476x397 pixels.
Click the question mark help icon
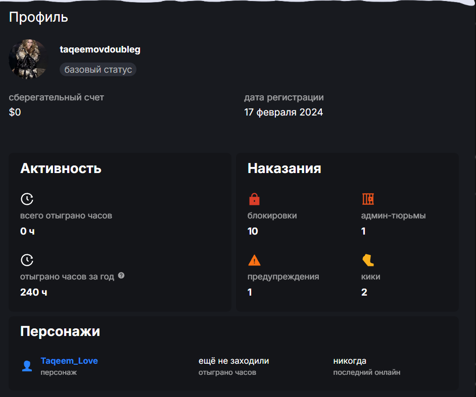(x=121, y=276)
